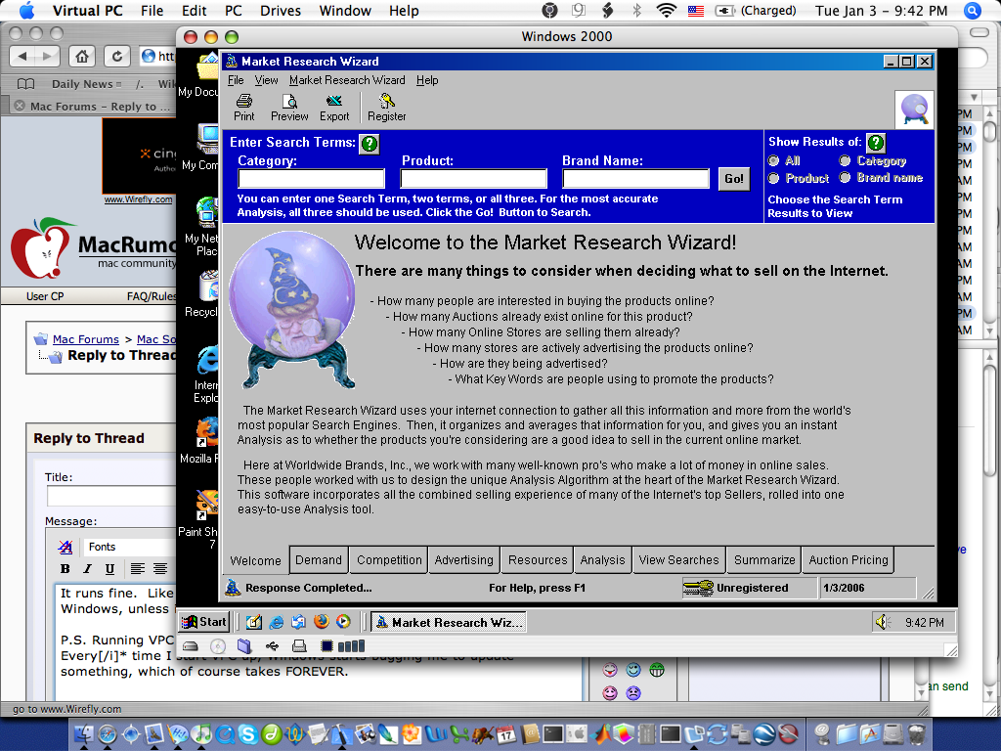
Task: Click the www.Wirefly.com ad link
Action: pyautogui.click(x=138, y=199)
